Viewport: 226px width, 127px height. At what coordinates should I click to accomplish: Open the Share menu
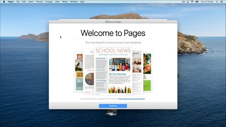[65, 2]
